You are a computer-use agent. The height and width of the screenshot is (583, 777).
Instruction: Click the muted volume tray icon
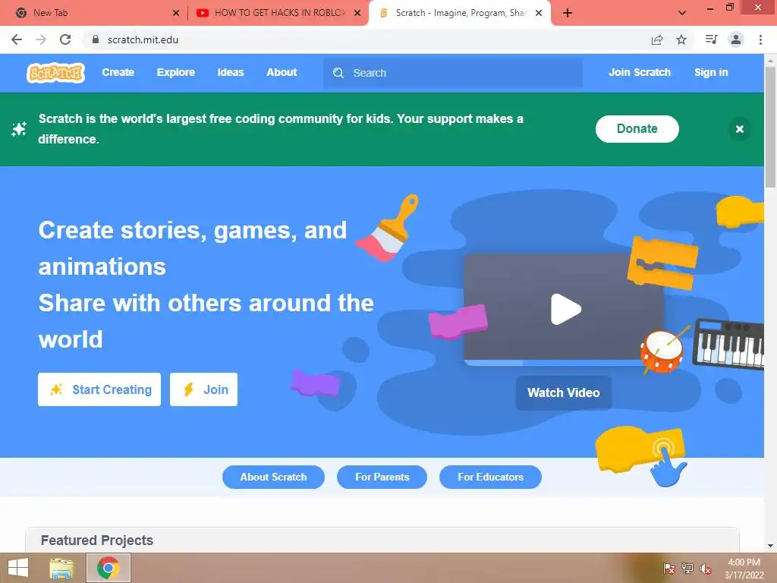tap(706, 569)
